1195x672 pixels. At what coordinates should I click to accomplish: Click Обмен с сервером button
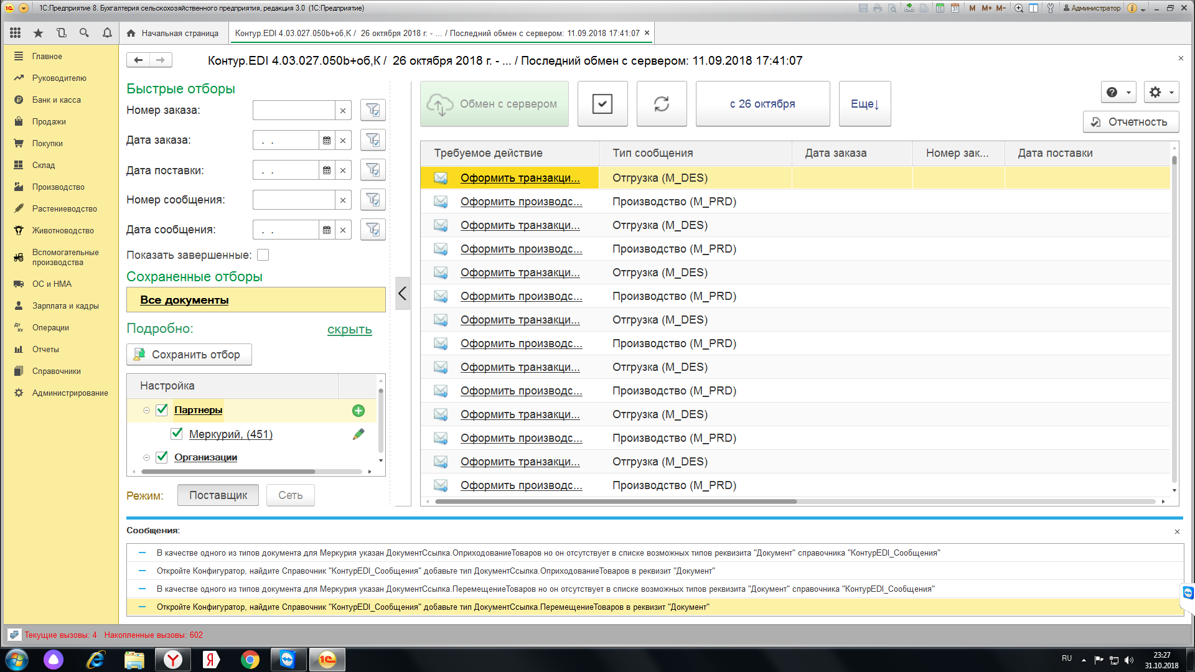pos(495,104)
